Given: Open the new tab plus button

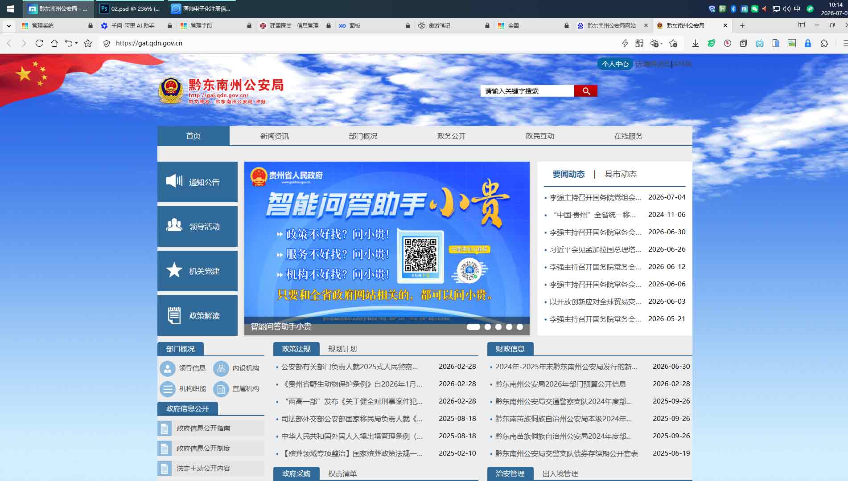Looking at the screenshot, I should (x=742, y=25).
